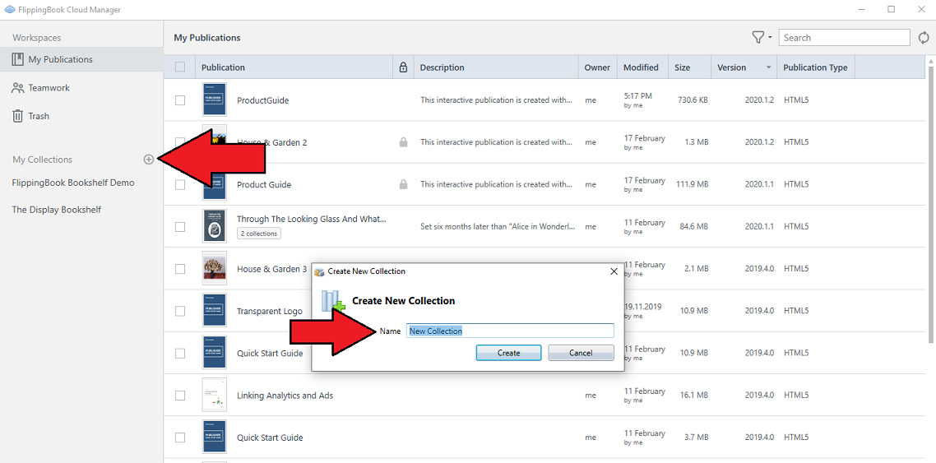Check the House & Garden 2 checkbox
Viewport: 936px width, 463px height.
point(179,142)
